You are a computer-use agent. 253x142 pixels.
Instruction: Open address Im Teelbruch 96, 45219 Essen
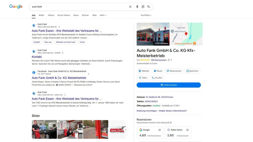tap(159, 97)
